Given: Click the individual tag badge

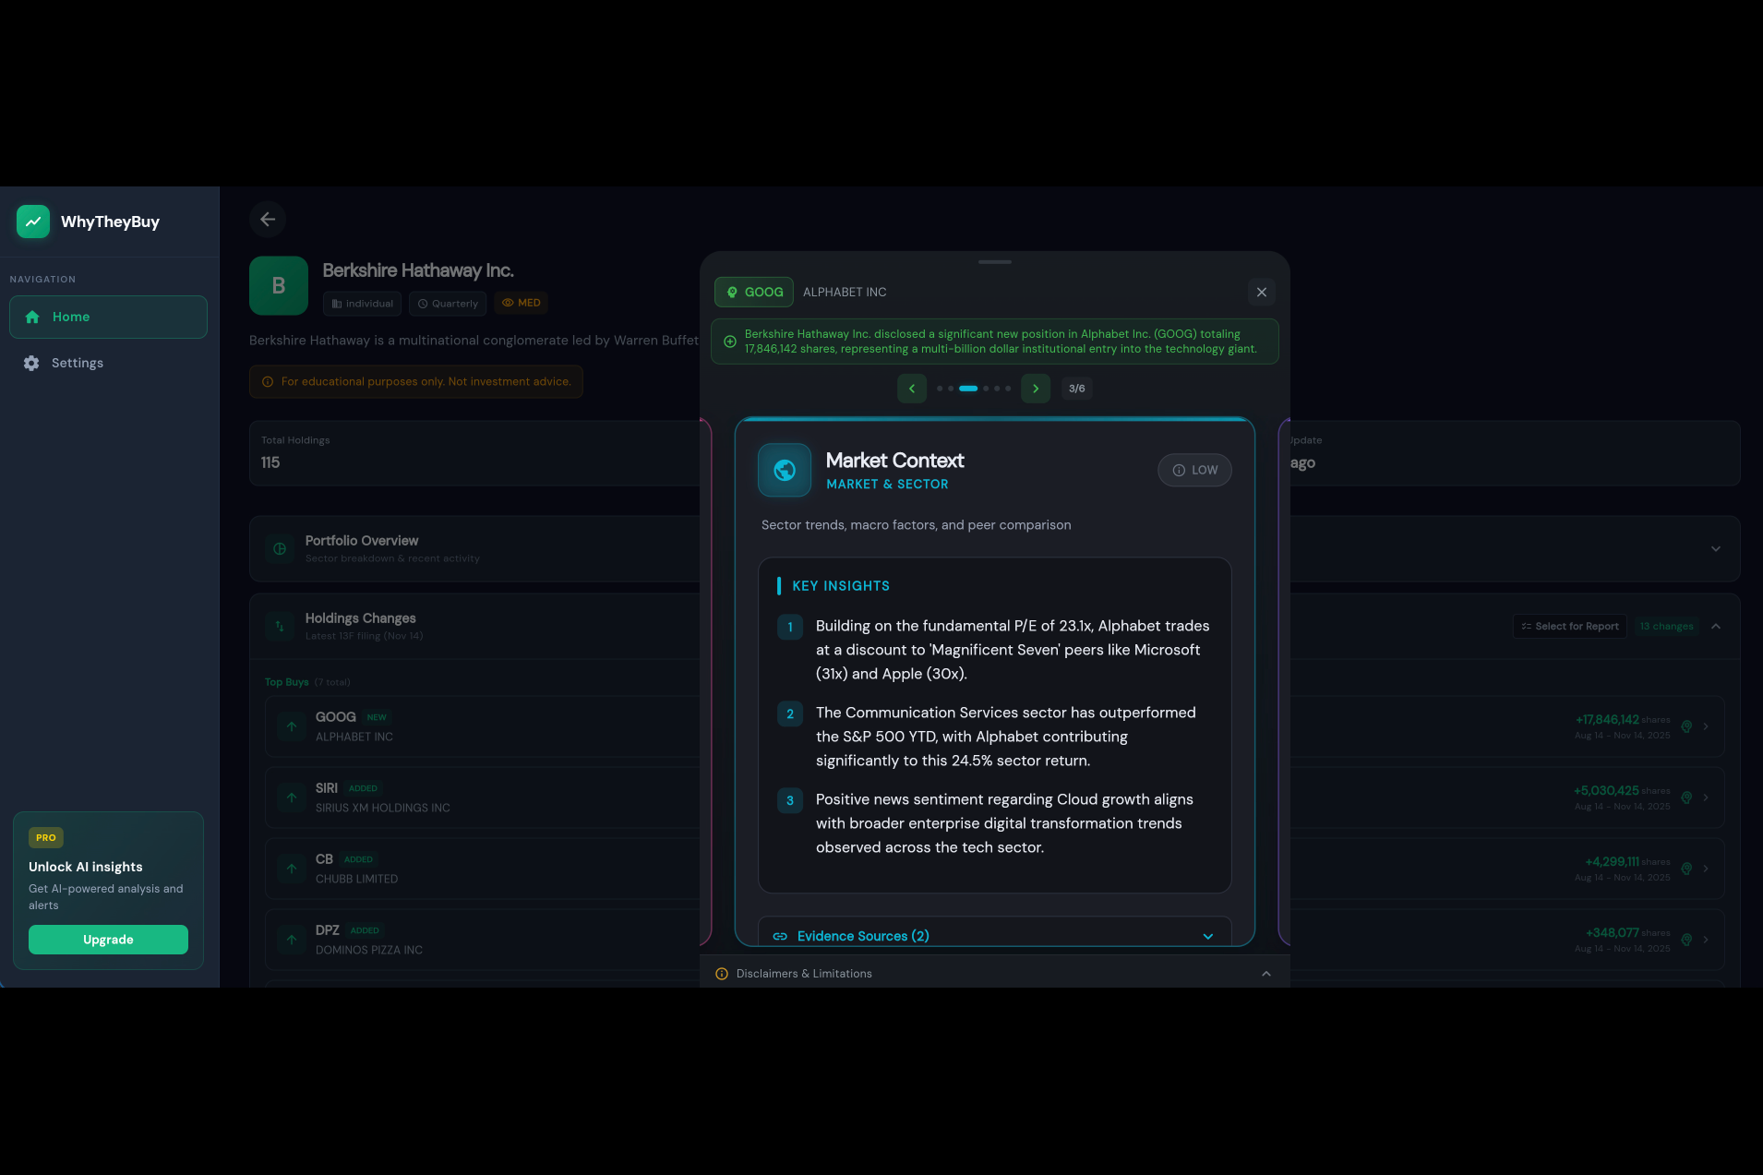Looking at the screenshot, I should tap(362, 304).
